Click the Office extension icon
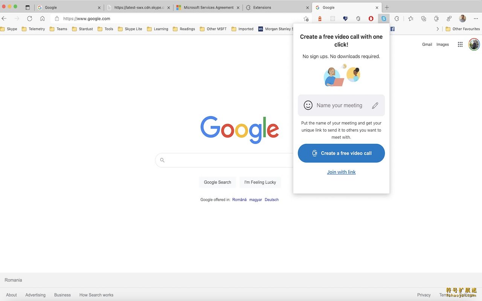The image size is (482, 301). [x=358, y=18]
